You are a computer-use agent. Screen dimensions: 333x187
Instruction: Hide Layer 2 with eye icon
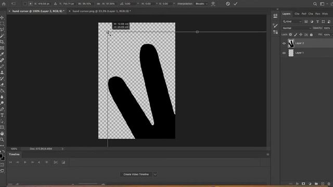pos(284,43)
